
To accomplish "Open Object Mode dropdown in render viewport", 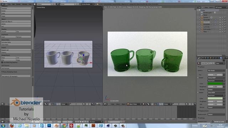I will click(x=134, y=104).
